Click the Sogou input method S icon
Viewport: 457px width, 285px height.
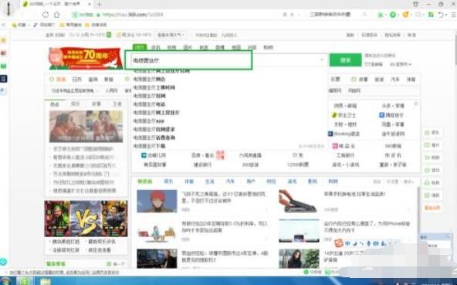tap(339, 243)
